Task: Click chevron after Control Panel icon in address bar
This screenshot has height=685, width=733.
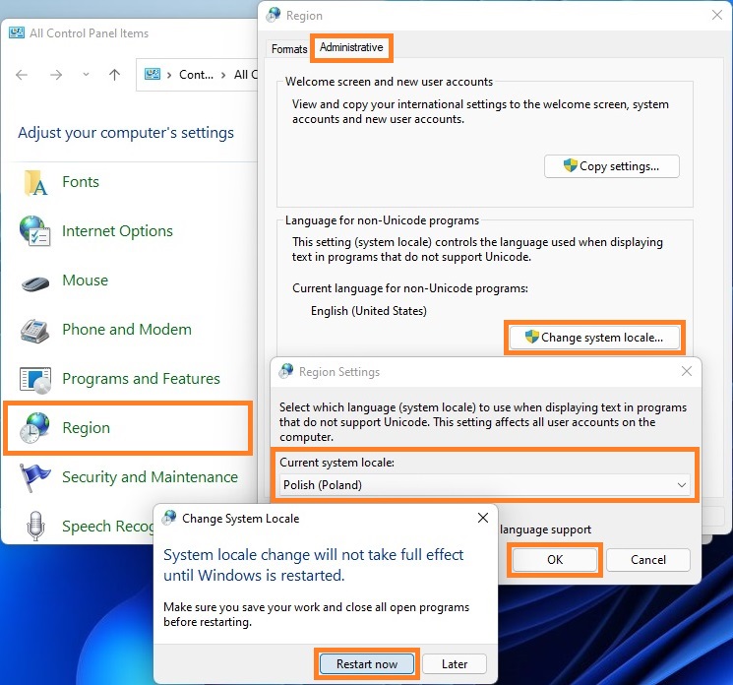Action: click(169, 75)
